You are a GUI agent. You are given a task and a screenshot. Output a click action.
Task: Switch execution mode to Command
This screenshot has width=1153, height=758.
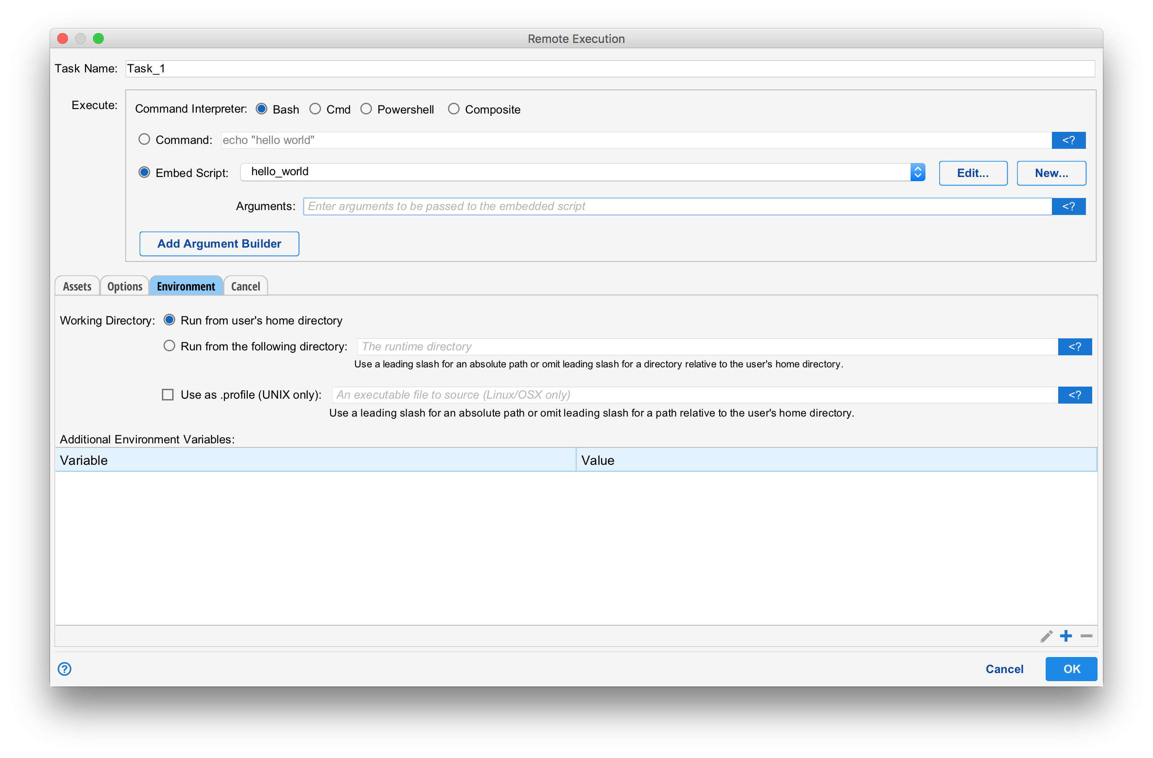click(x=144, y=139)
